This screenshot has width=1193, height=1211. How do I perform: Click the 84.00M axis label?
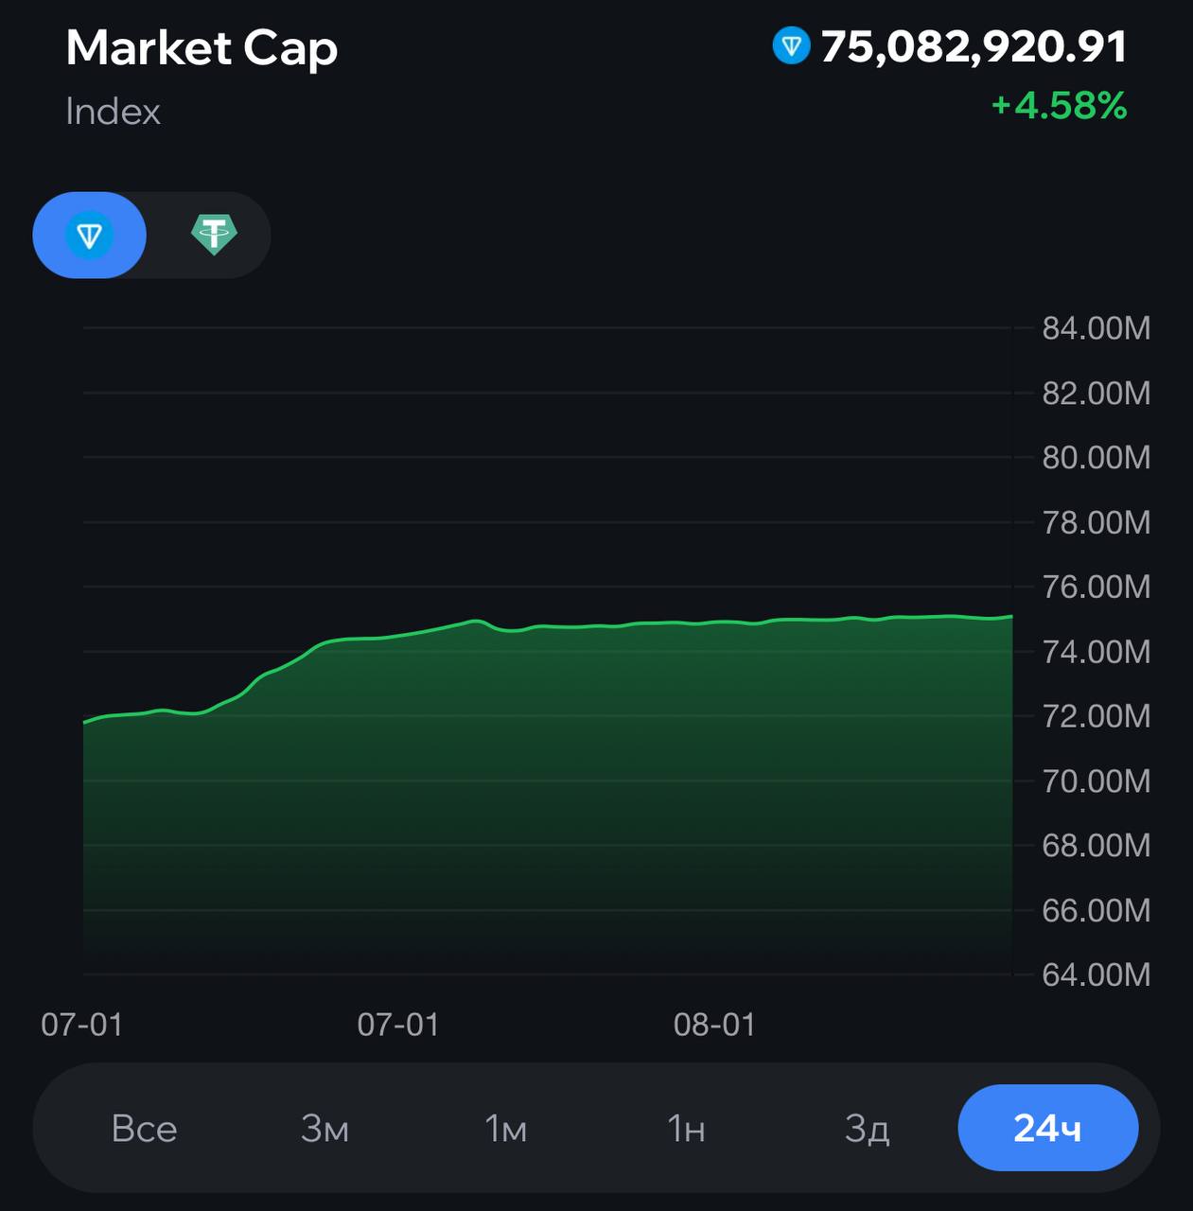click(x=1096, y=328)
